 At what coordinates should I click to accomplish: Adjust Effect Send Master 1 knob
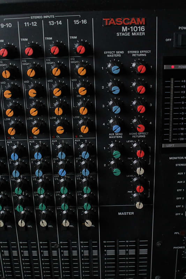tap(116, 69)
